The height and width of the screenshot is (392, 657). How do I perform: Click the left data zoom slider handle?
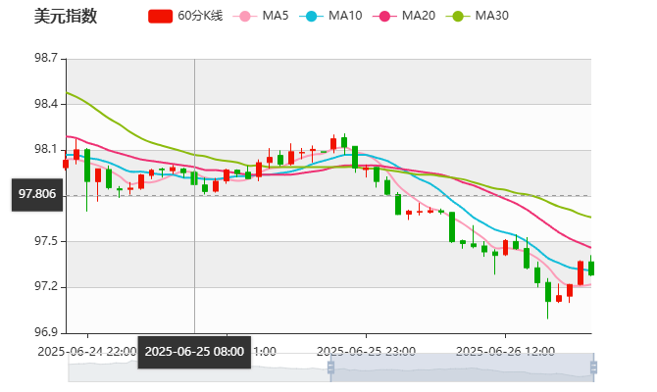click(x=330, y=367)
